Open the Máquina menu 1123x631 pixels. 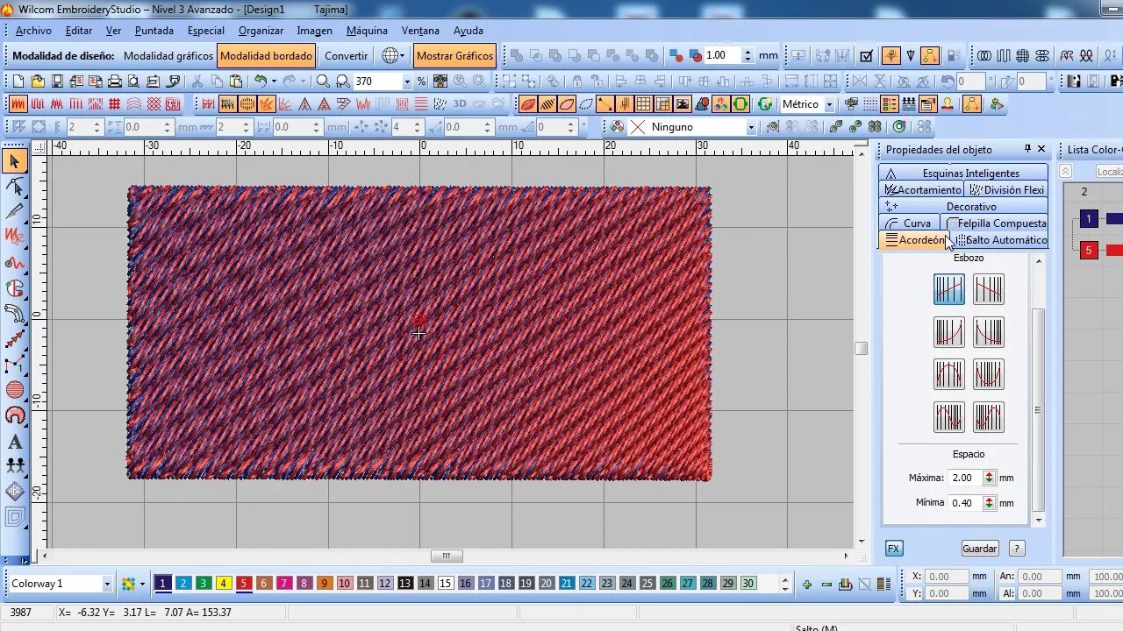(367, 31)
